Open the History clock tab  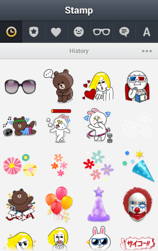(11, 32)
